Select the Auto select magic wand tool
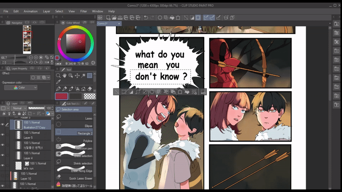342x192 pixels. (83, 76)
